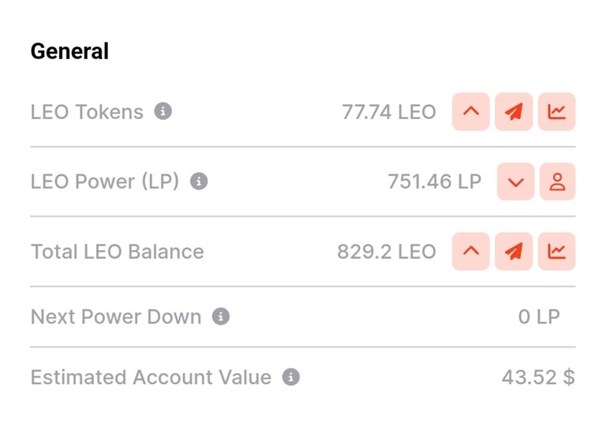Viewport: 606px width, 426px height.
Task: Click the 0 LP next power down value
Action: 539,317
